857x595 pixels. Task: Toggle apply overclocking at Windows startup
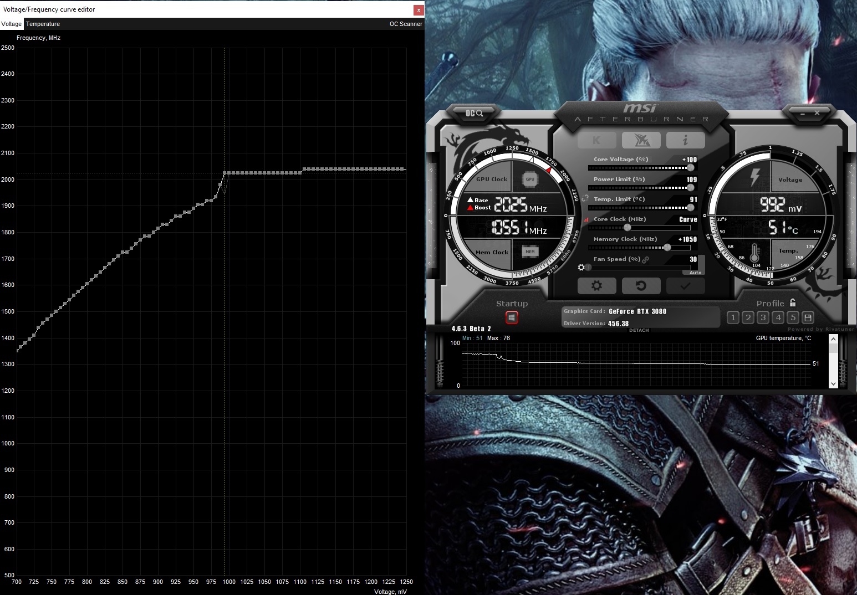tap(512, 317)
